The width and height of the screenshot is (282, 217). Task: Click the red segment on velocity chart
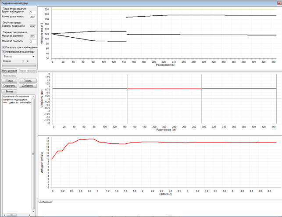[164, 89]
